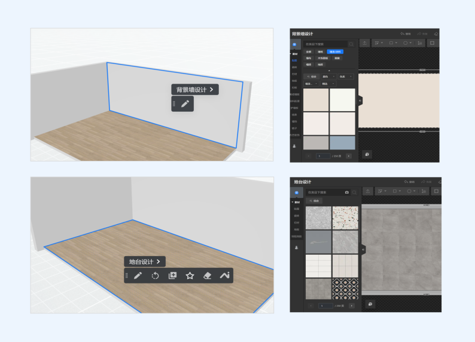Click the duplicate-plus icon in floor toolbar
This screenshot has height=342, width=475.
click(172, 276)
